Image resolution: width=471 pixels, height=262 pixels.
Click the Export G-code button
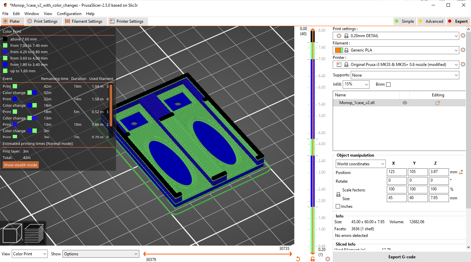402,257
